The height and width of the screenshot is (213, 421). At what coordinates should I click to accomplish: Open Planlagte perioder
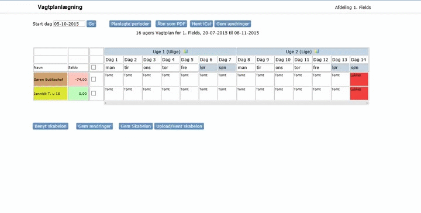(x=130, y=24)
